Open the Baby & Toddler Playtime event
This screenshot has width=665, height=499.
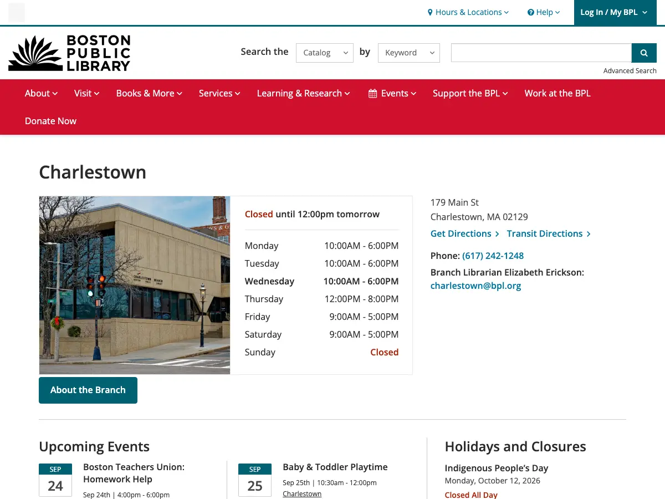tap(335, 467)
